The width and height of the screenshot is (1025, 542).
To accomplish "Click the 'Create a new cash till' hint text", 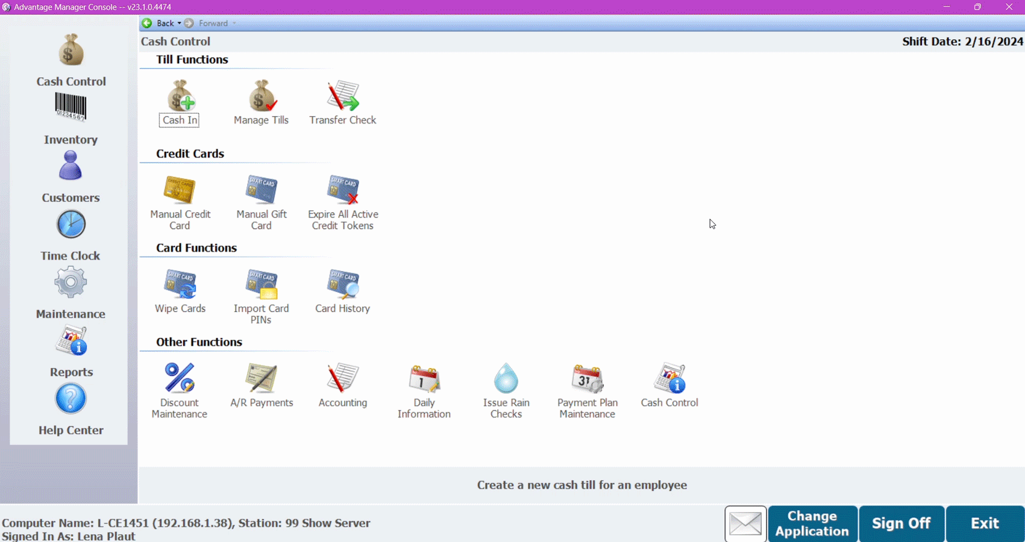I will (582, 485).
